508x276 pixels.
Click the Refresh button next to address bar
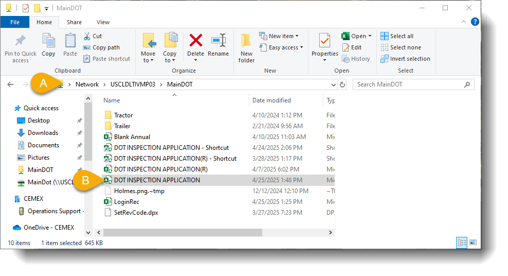tap(342, 84)
